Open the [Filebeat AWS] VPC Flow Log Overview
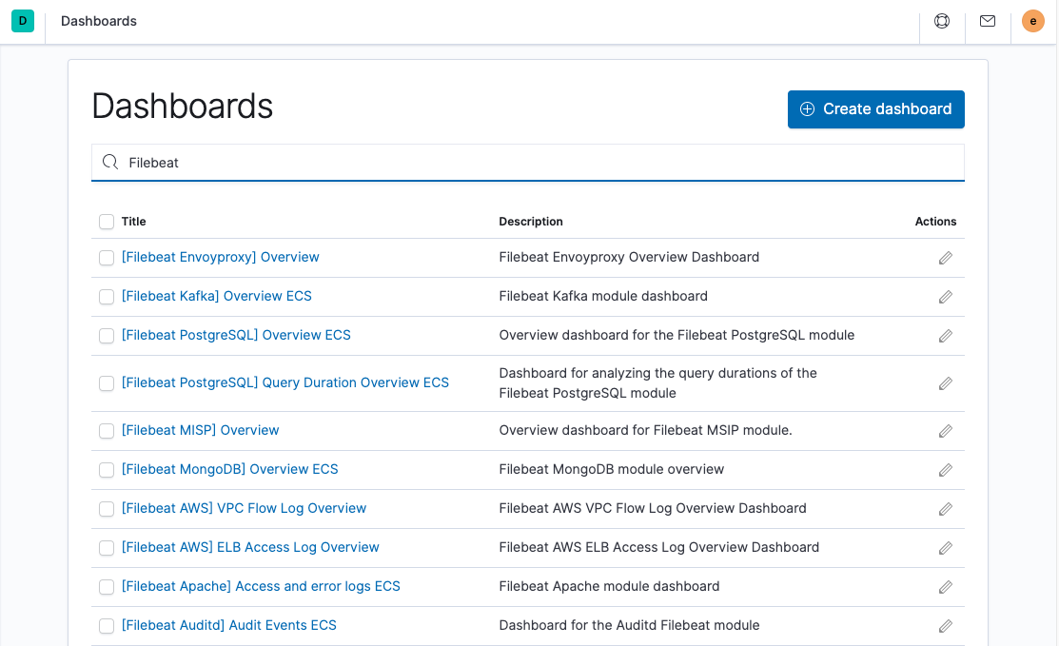The width and height of the screenshot is (1059, 646). pos(244,508)
